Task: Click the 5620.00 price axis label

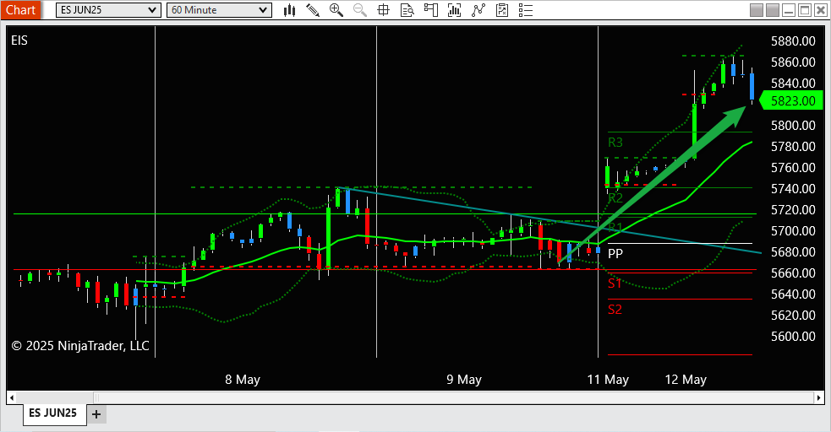Action: tap(793, 316)
